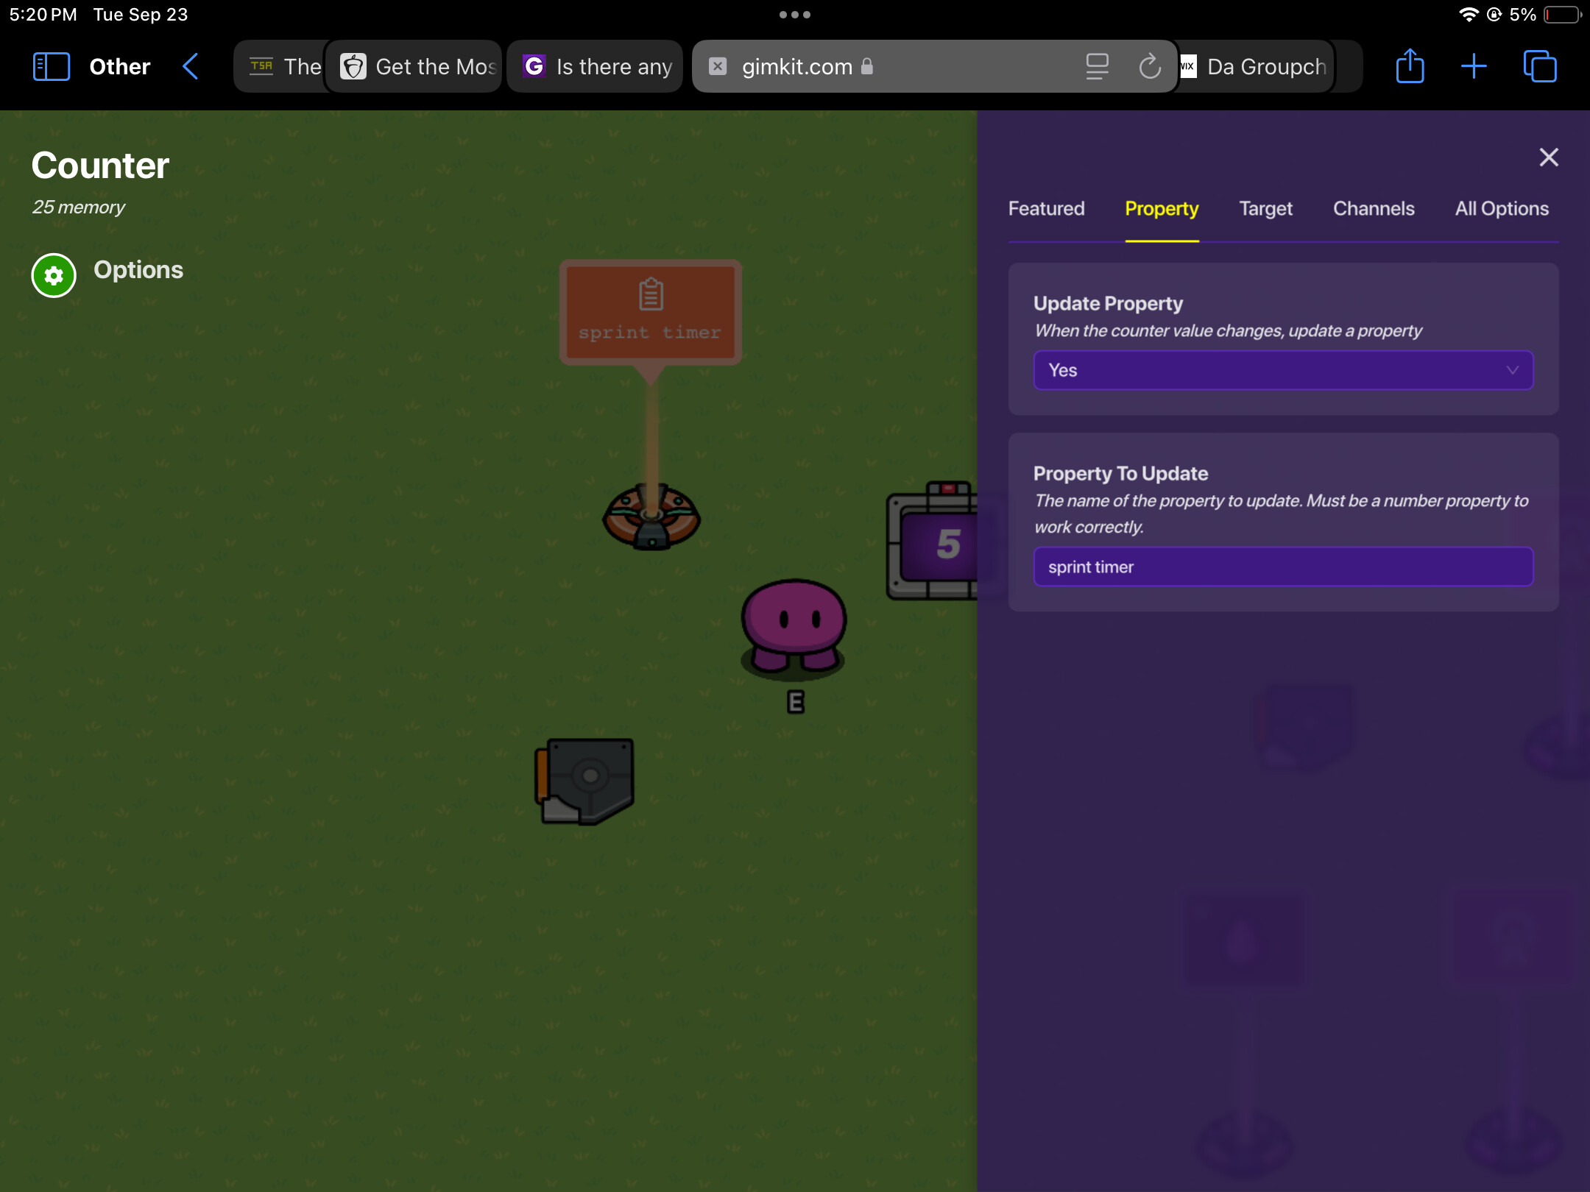Screen dimensions: 1590x1192
Task: Switch to the Is there any browser tab
Action: (x=596, y=66)
